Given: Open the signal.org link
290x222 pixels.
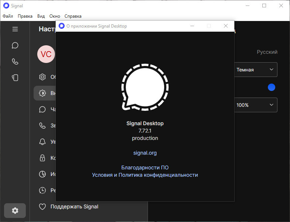Looking at the screenshot, I should [145, 153].
